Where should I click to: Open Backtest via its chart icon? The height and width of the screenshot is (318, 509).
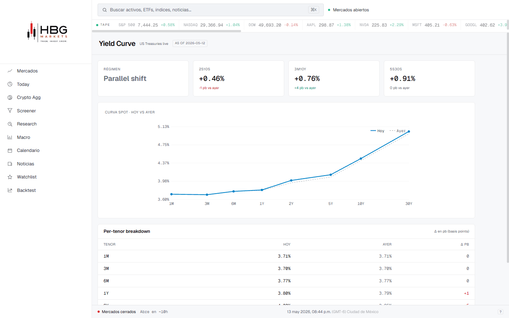pos(10,190)
